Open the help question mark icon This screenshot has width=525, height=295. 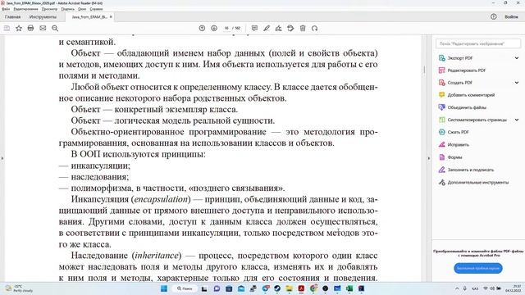[x=494, y=16]
